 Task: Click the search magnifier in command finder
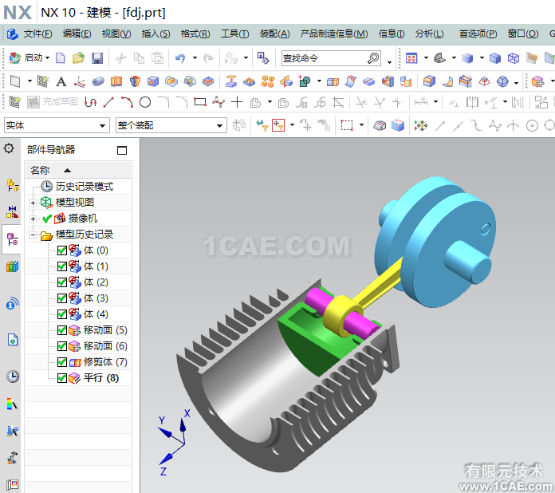(373, 57)
